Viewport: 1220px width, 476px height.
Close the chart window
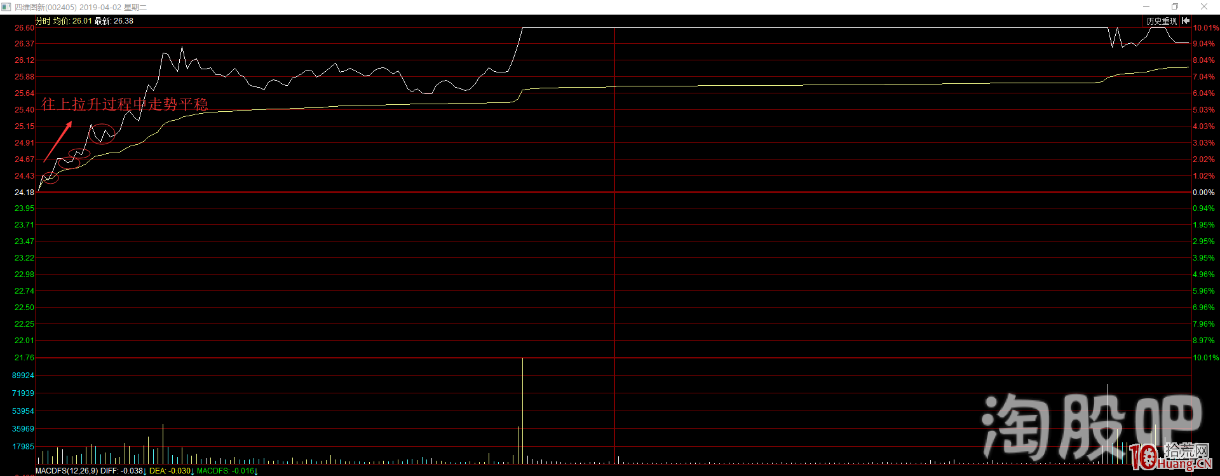[1204, 7]
